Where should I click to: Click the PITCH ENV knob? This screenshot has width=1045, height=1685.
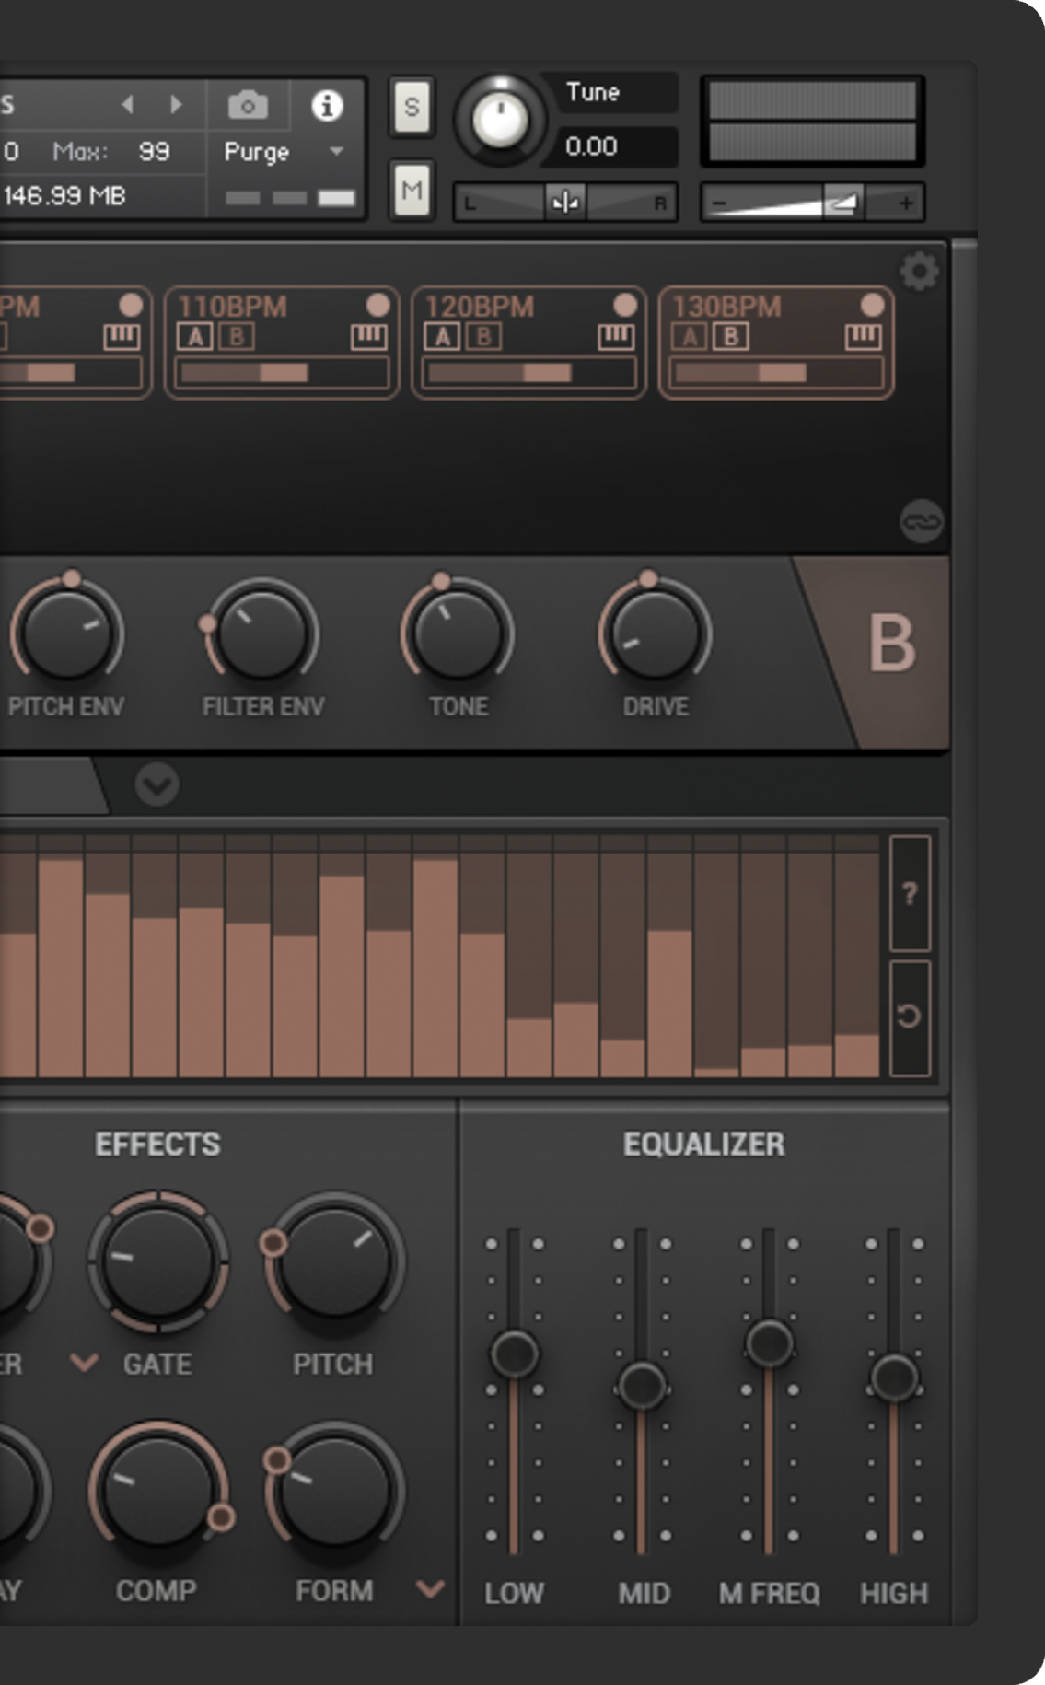(66, 633)
